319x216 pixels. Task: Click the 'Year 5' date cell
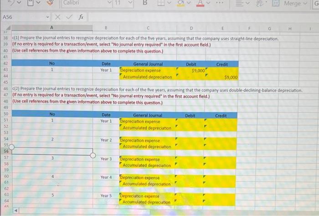[106, 195]
